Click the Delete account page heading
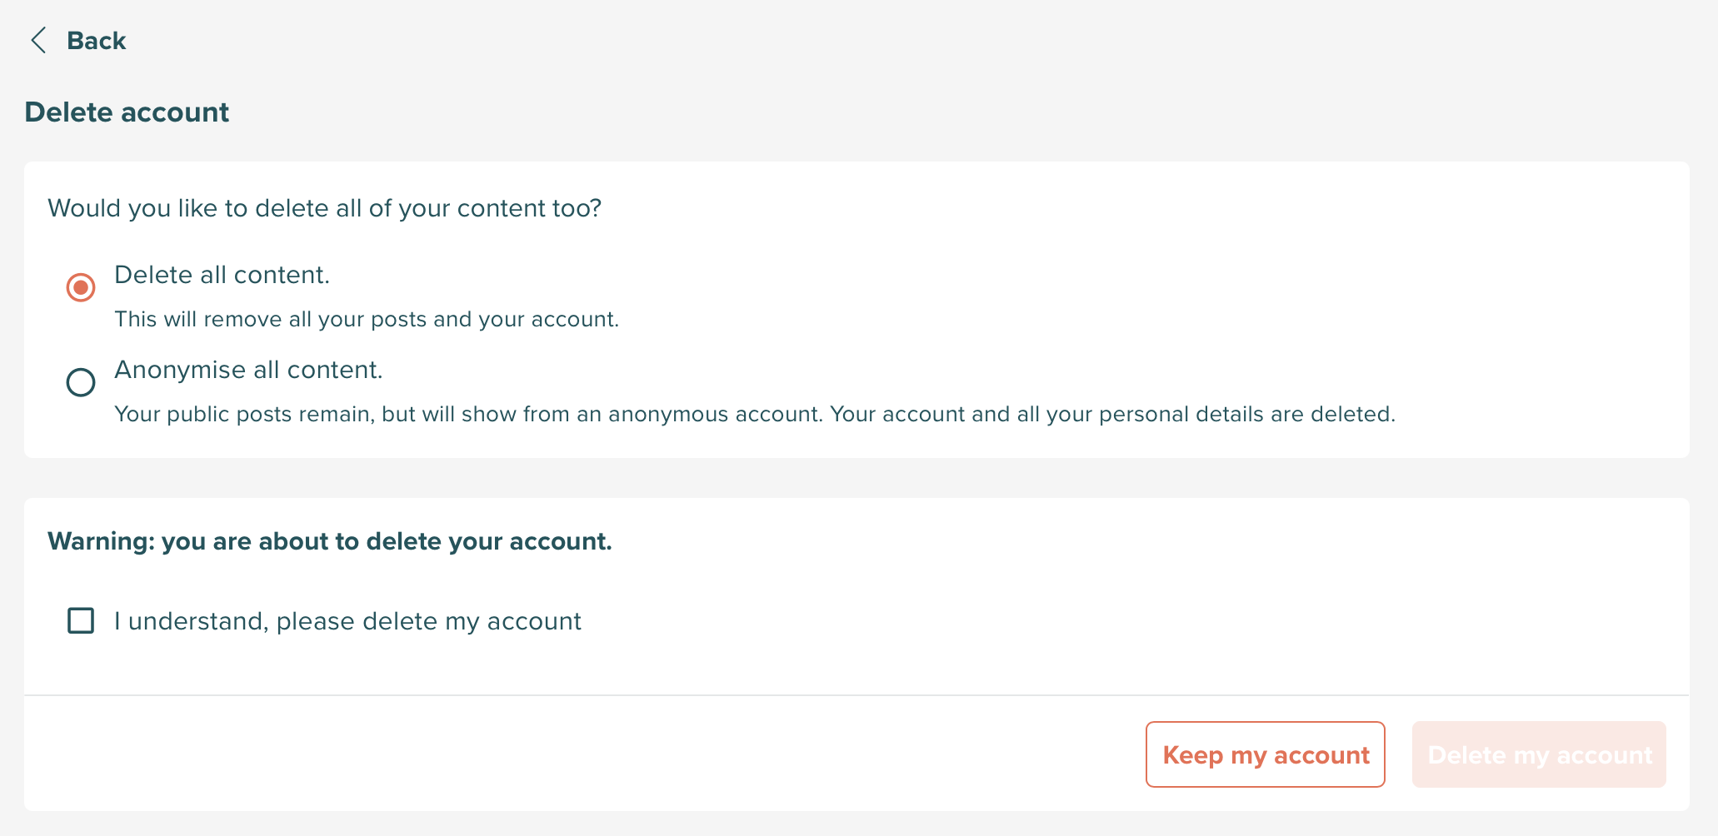1718x836 pixels. click(127, 112)
